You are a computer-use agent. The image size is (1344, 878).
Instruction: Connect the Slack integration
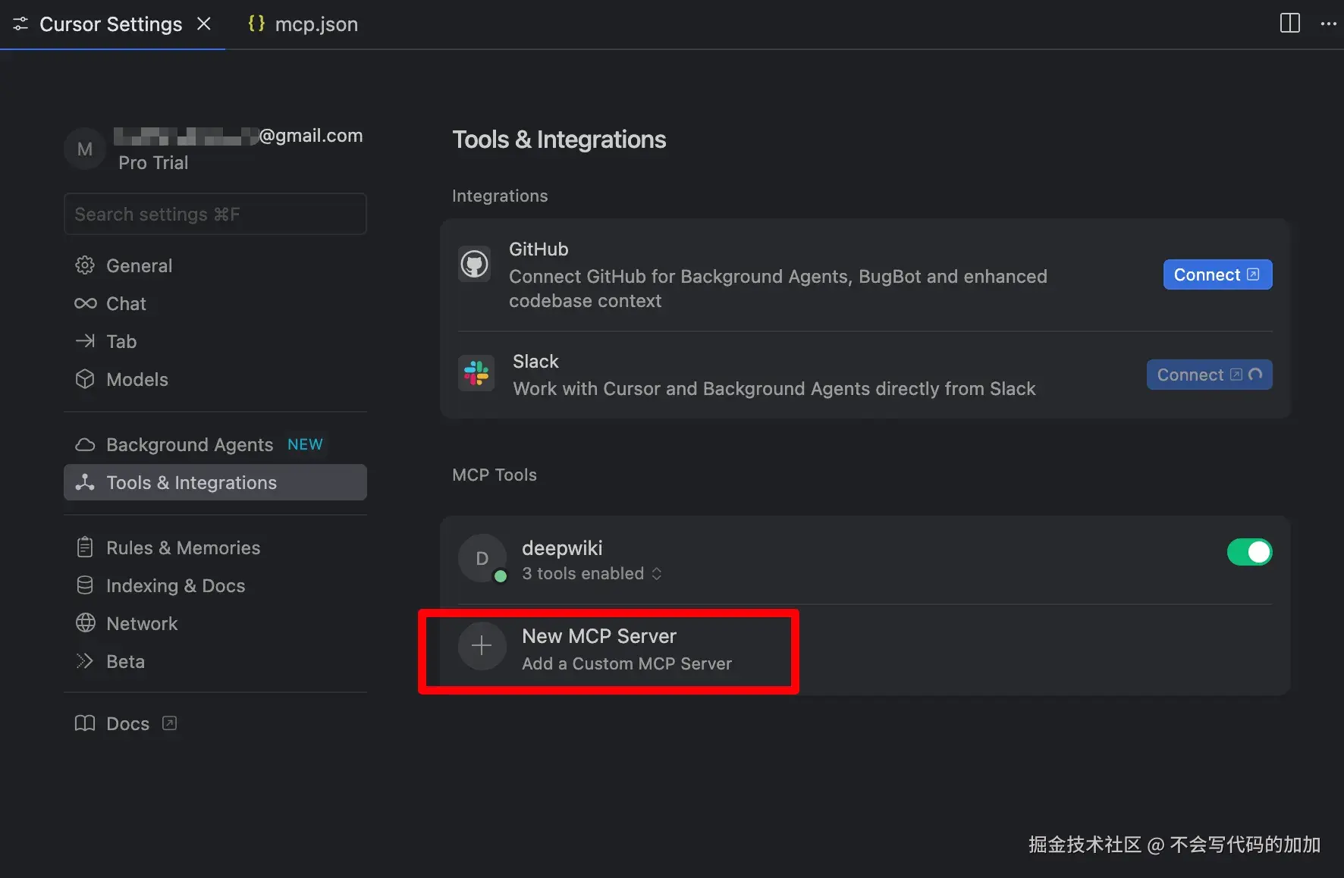point(1208,375)
